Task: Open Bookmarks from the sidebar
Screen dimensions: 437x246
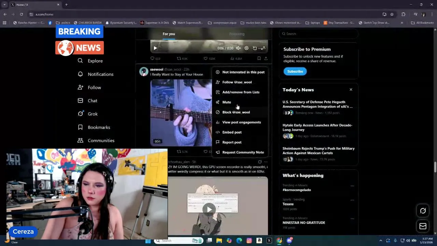Action: coord(94,127)
